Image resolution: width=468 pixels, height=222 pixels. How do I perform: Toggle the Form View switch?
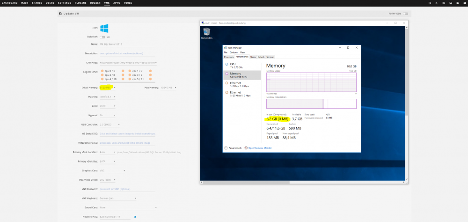pos(405,14)
